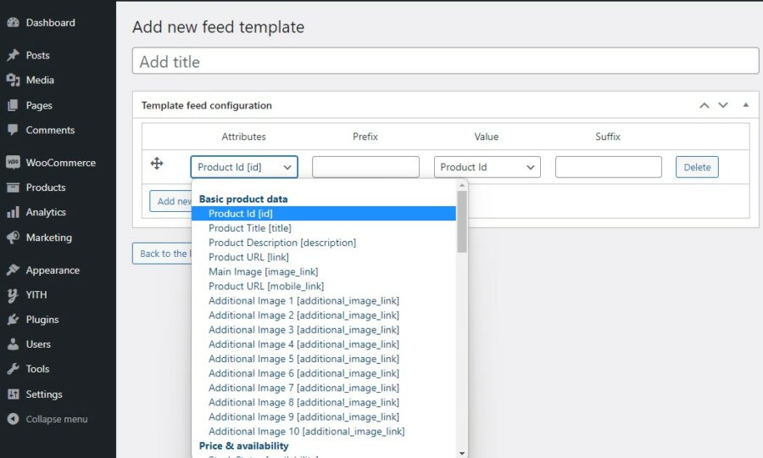Move the configuration panel up

pyautogui.click(x=705, y=105)
